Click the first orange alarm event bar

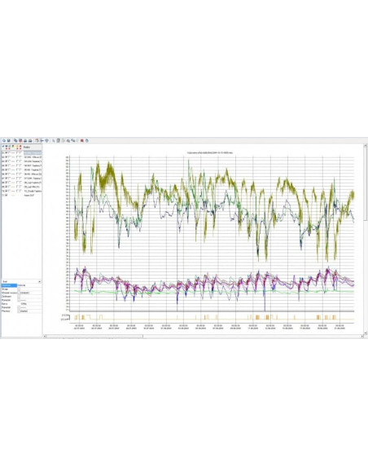click(76, 317)
